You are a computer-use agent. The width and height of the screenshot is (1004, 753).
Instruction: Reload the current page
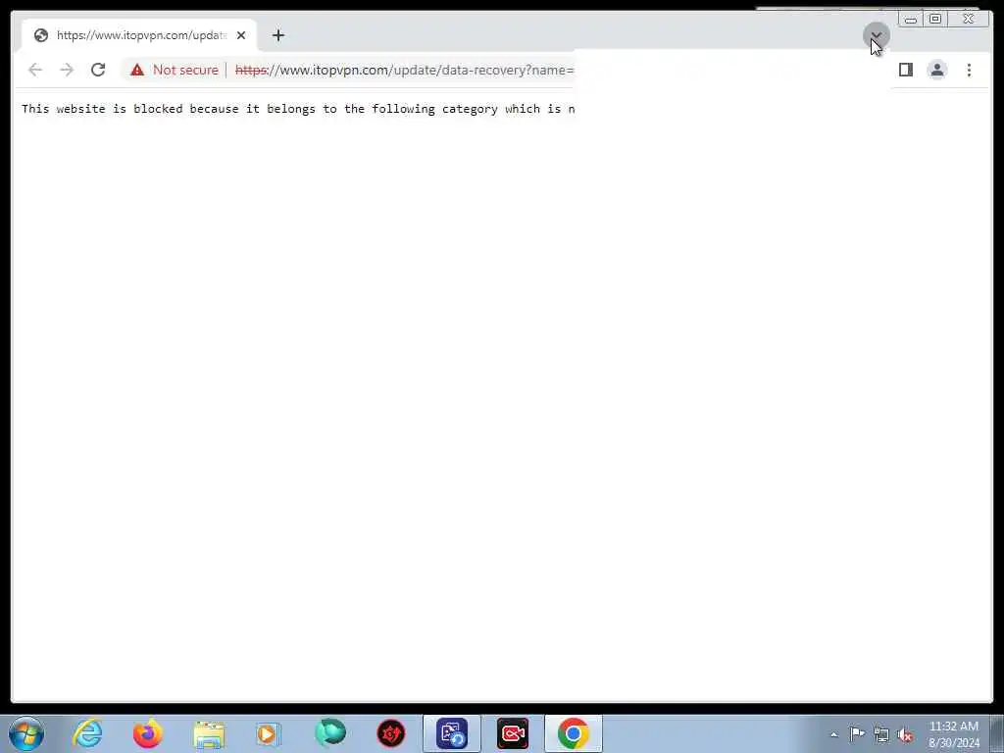(98, 70)
